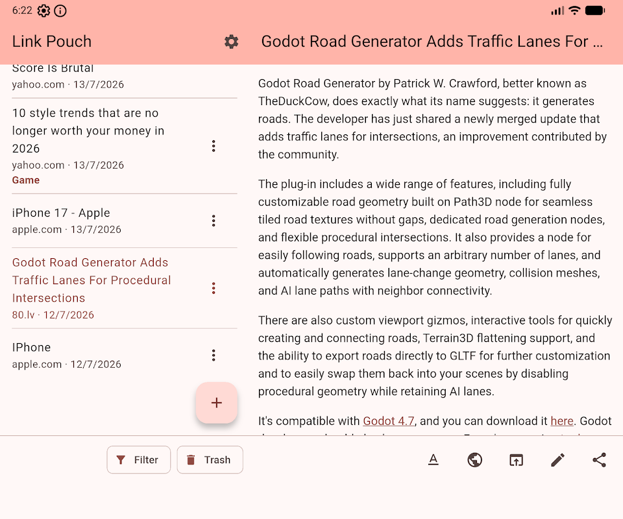Share the article
This screenshot has height=519, width=623.
(x=599, y=460)
